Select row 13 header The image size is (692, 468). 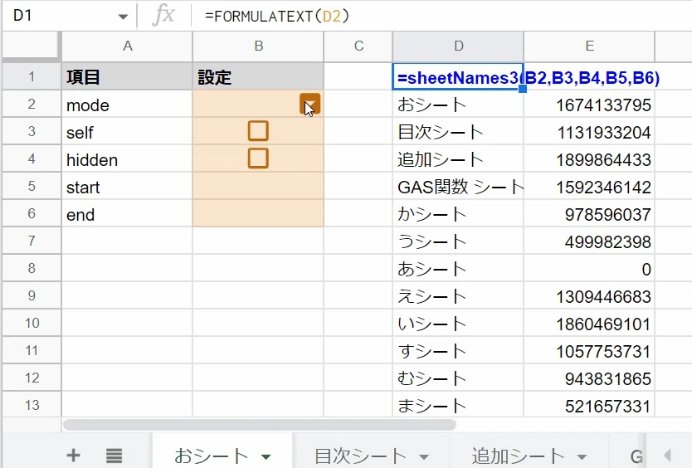[x=32, y=405]
